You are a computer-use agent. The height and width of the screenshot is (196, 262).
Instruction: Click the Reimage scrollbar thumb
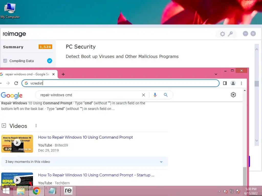pyautogui.click(x=257, y=84)
